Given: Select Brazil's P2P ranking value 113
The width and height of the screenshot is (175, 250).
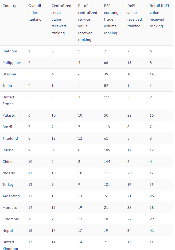Looking at the screenshot, I should click(107, 127).
